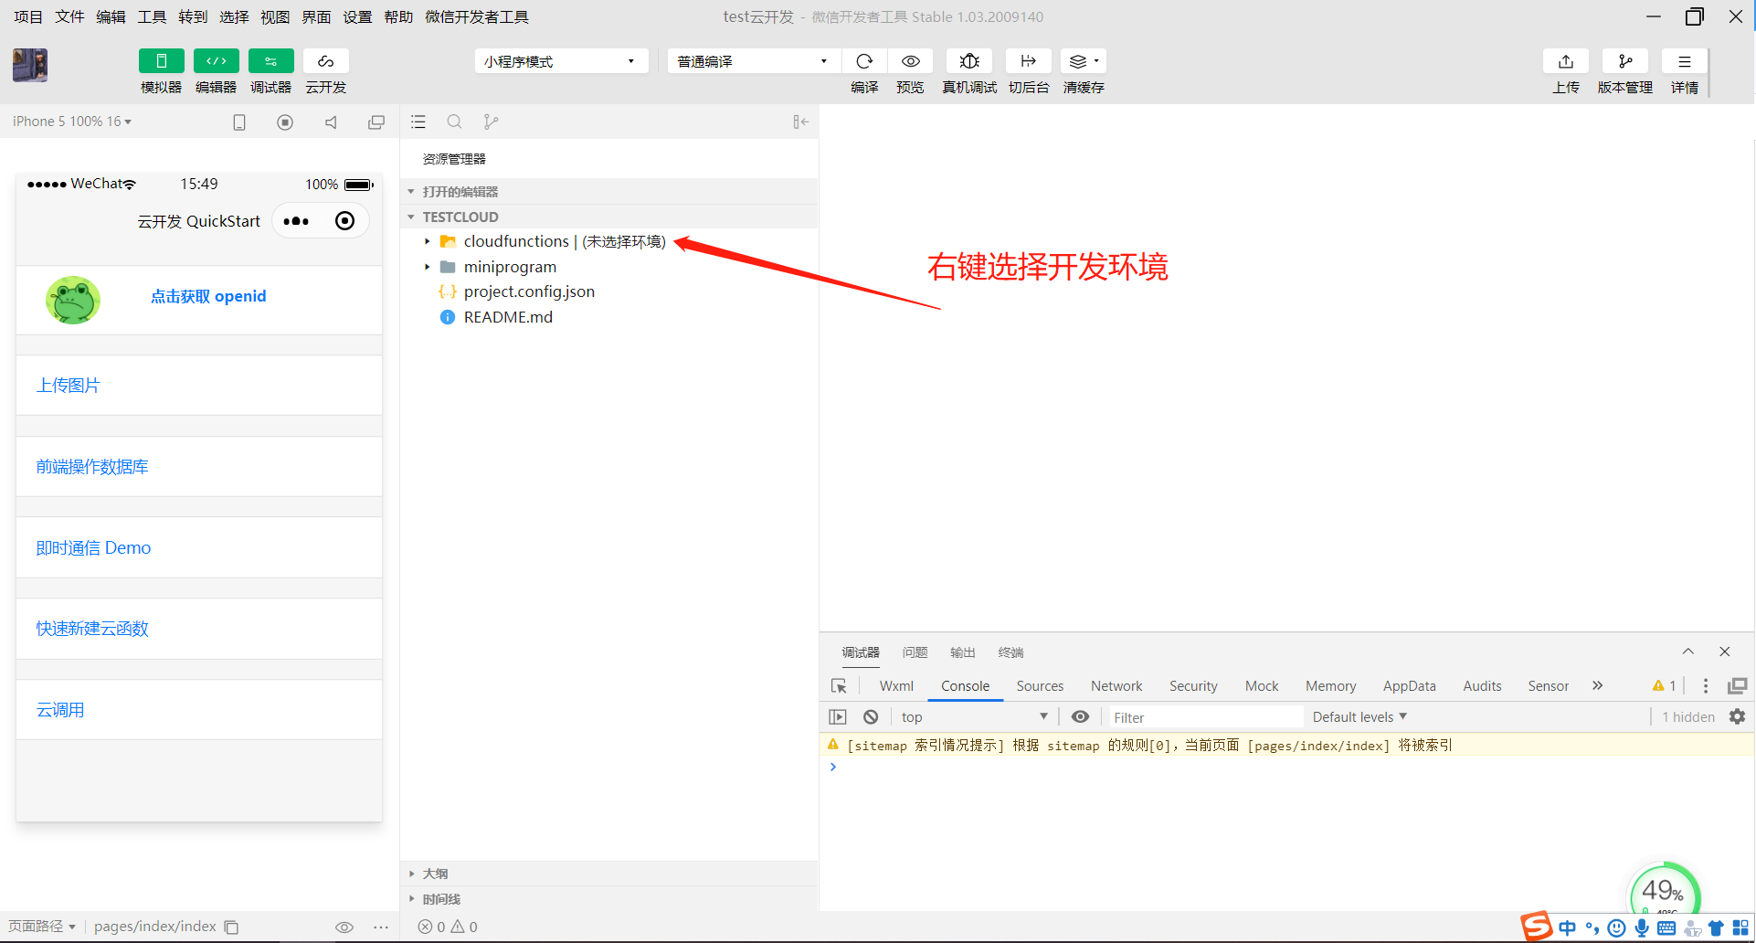Viewport: 1756px width, 943px height.
Task: Open the source control branch icon
Action: coord(491,122)
